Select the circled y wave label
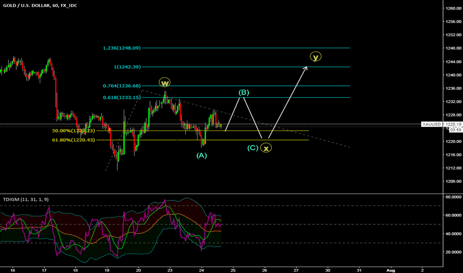 coord(315,57)
